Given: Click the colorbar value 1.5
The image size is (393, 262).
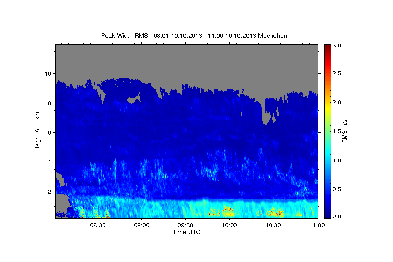Looking at the screenshot, I should [x=337, y=131].
